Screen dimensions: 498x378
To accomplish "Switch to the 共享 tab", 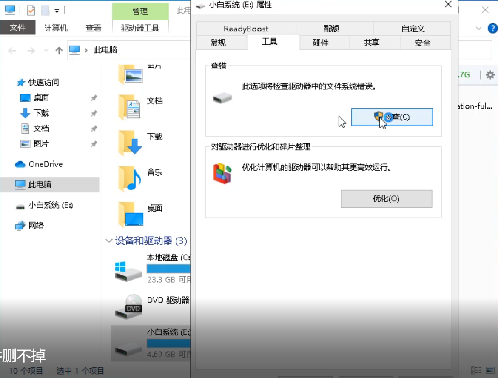I will coord(371,43).
